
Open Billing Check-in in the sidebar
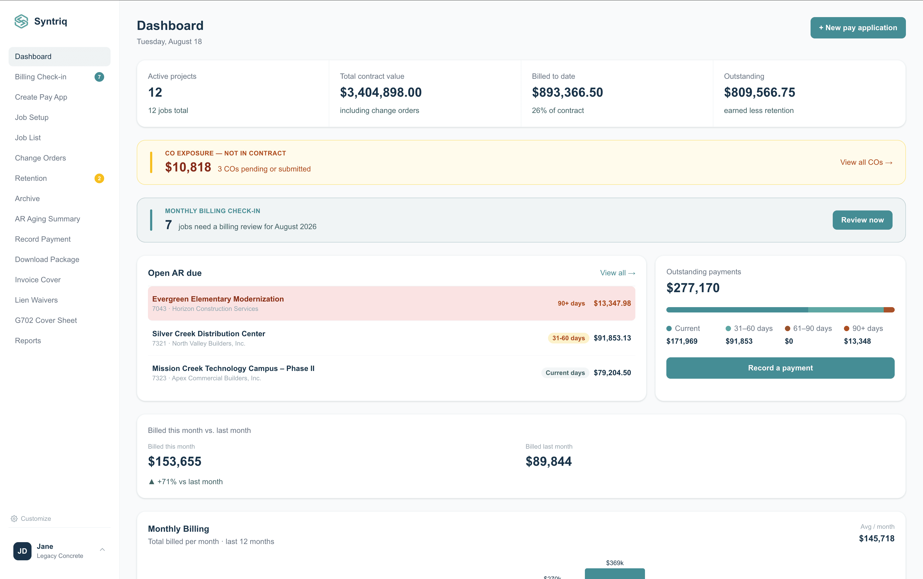[59, 77]
